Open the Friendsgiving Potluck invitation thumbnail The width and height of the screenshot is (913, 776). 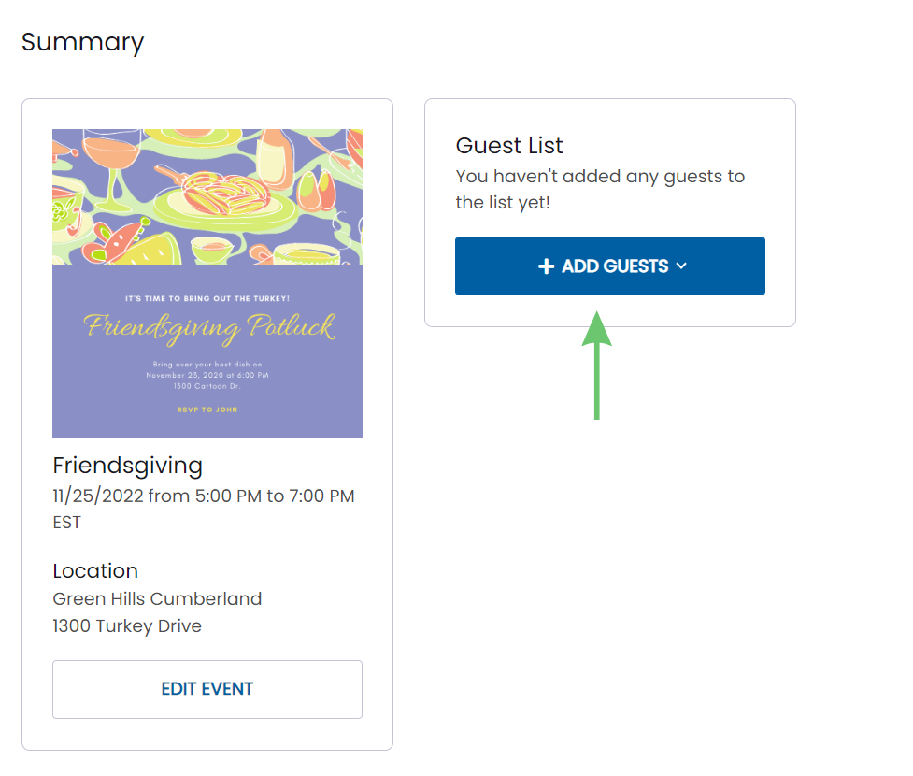pyautogui.click(x=207, y=283)
